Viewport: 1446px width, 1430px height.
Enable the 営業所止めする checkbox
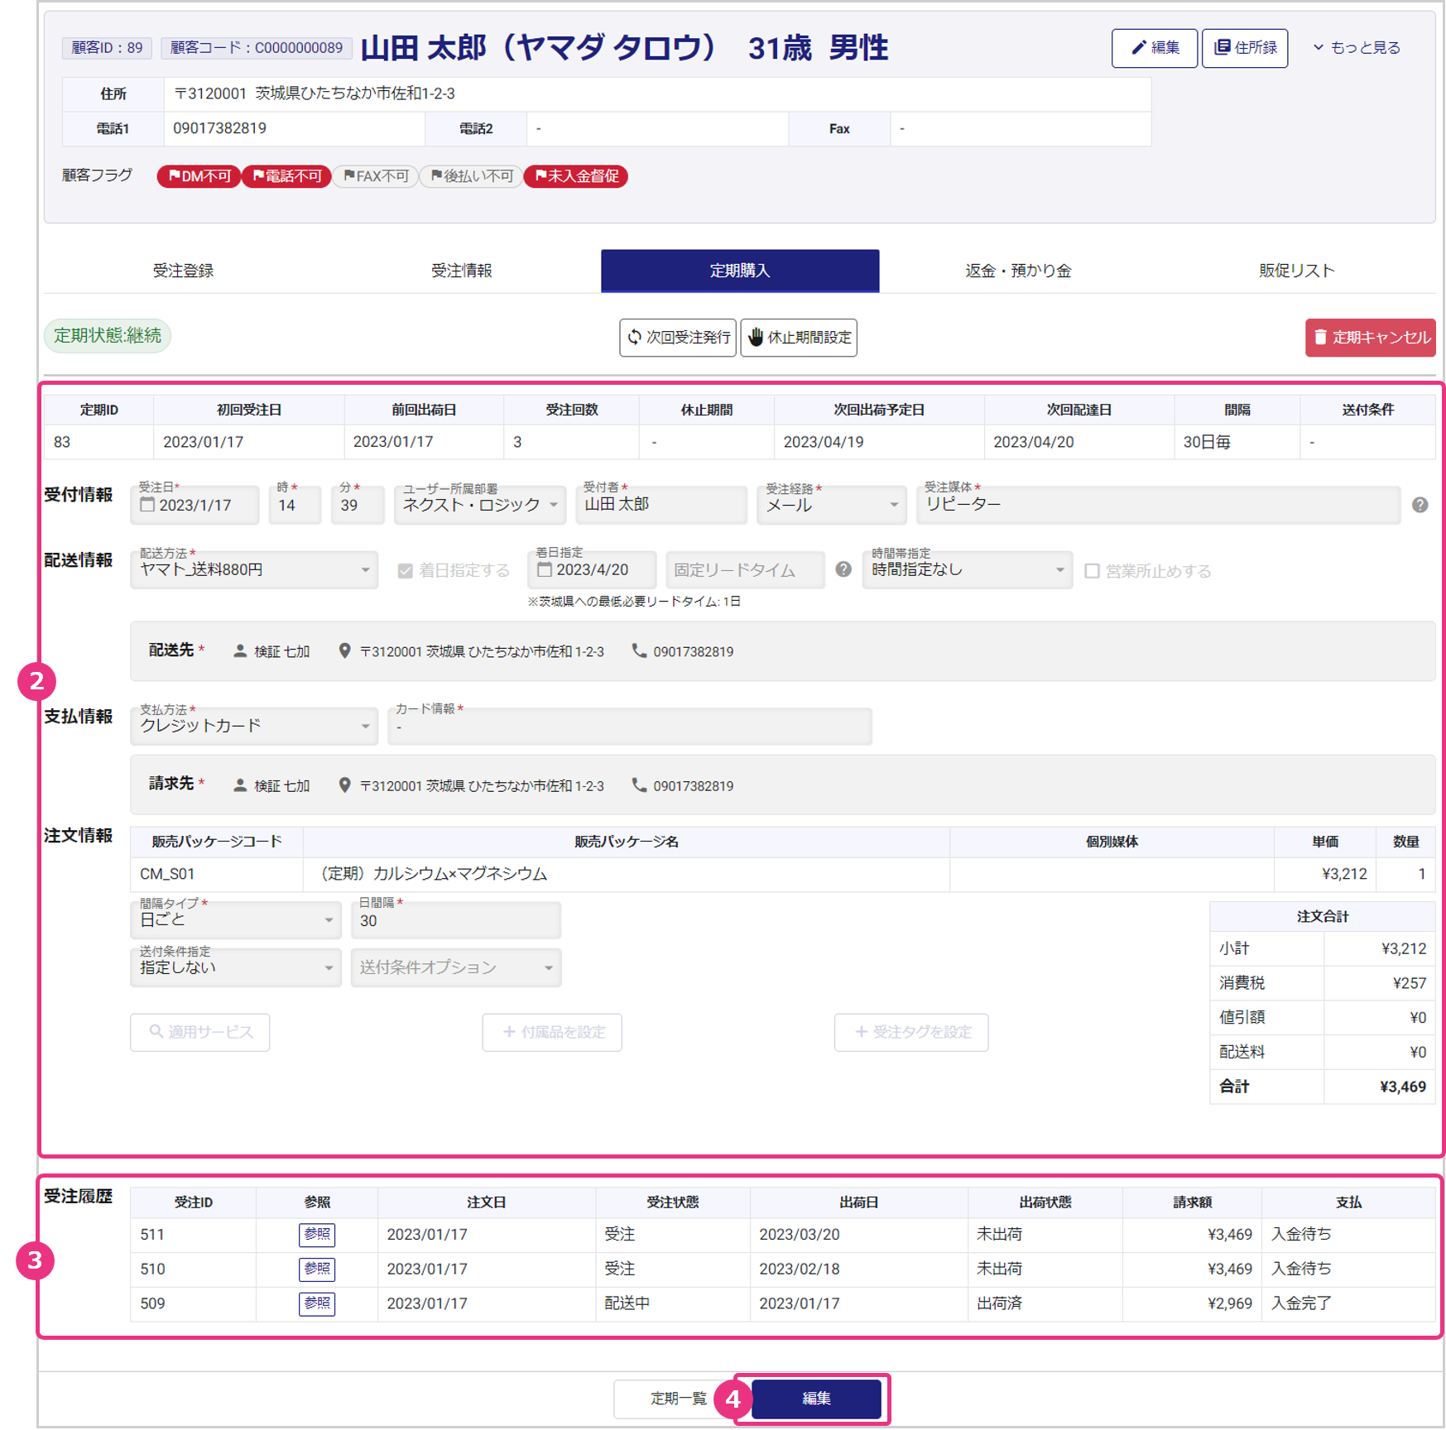click(x=1092, y=571)
